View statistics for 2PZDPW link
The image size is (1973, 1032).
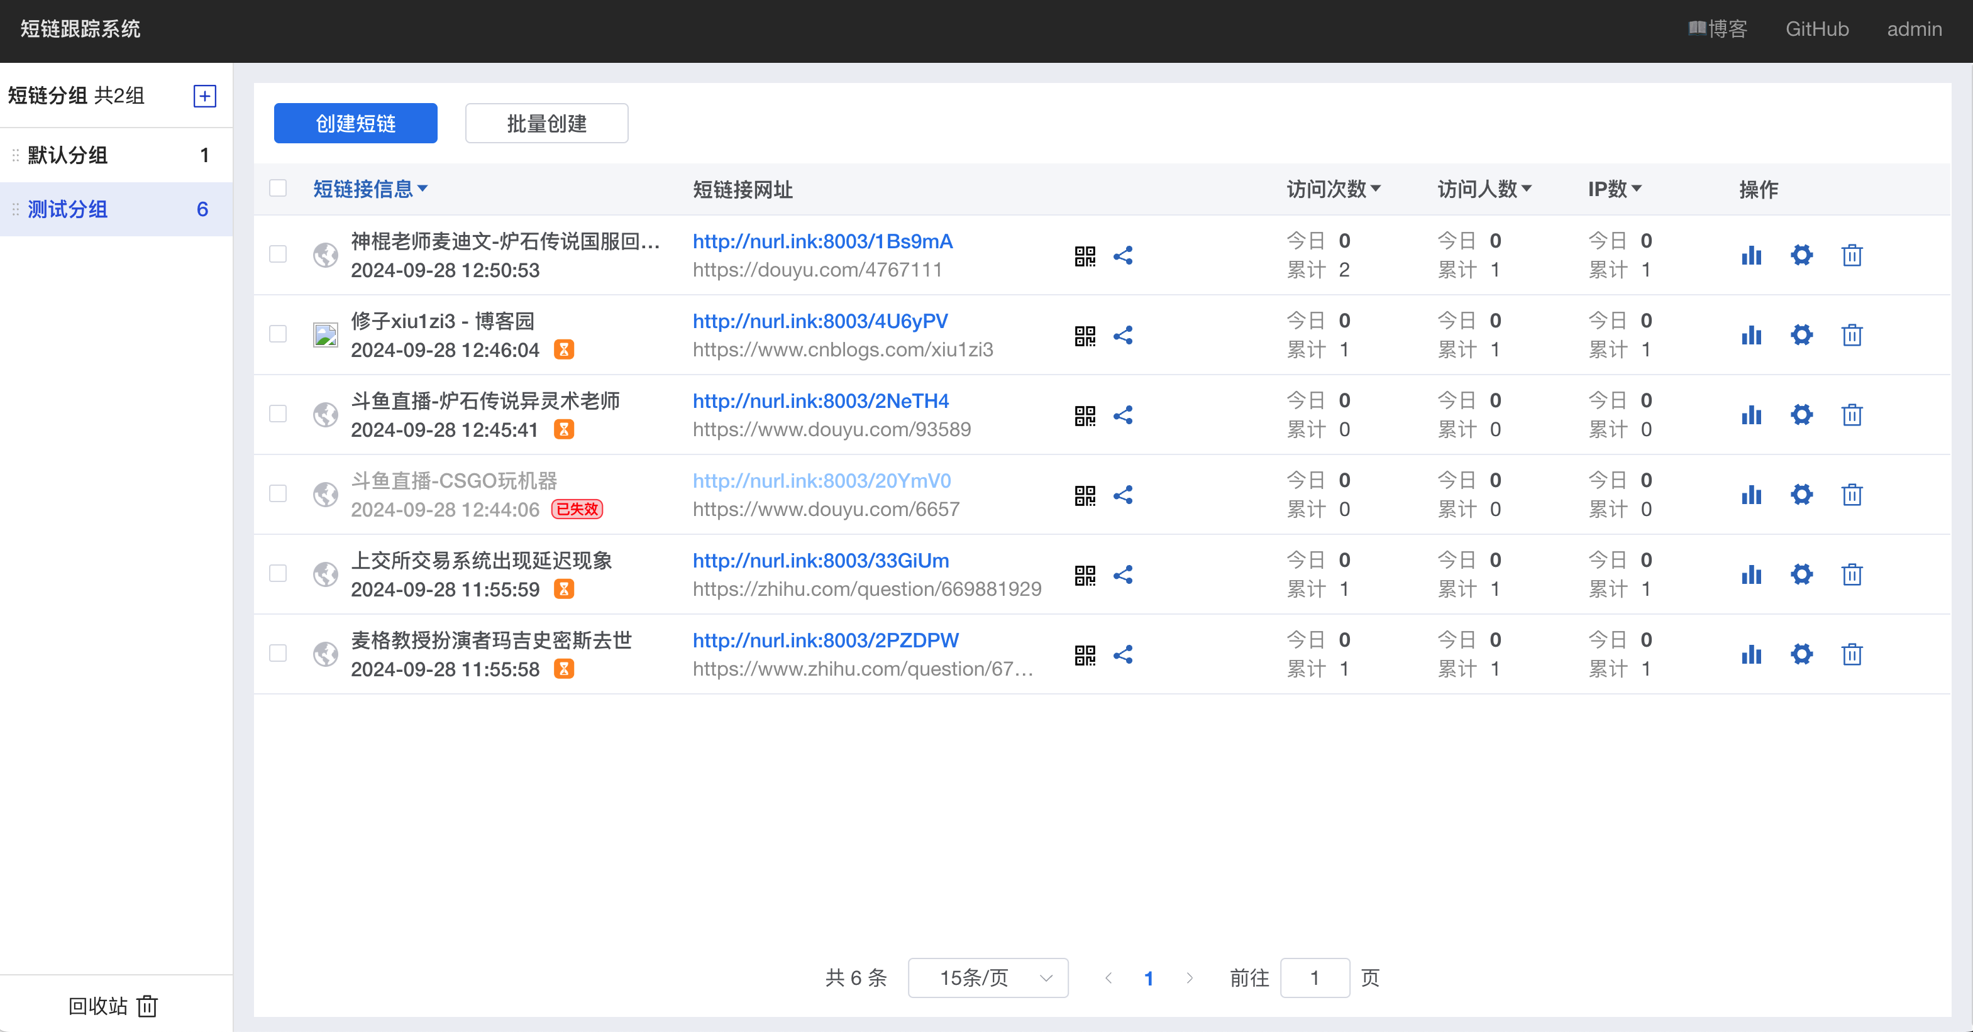1751,654
